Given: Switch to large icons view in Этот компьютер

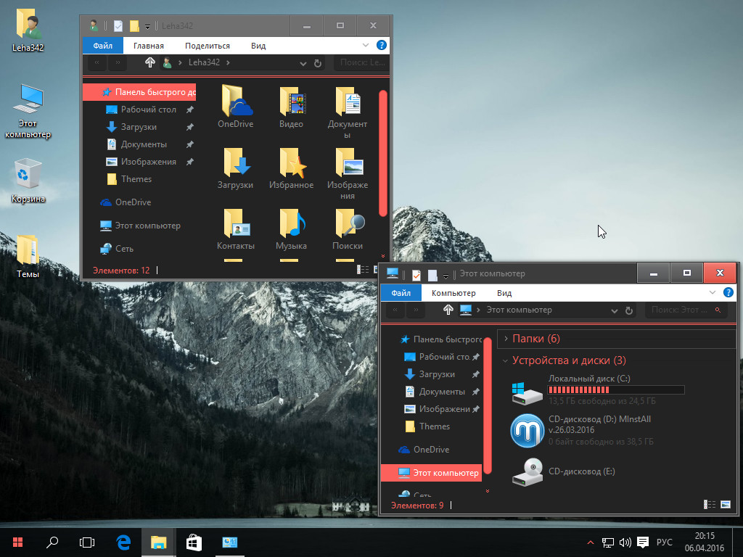Looking at the screenshot, I should coord(726,505).
